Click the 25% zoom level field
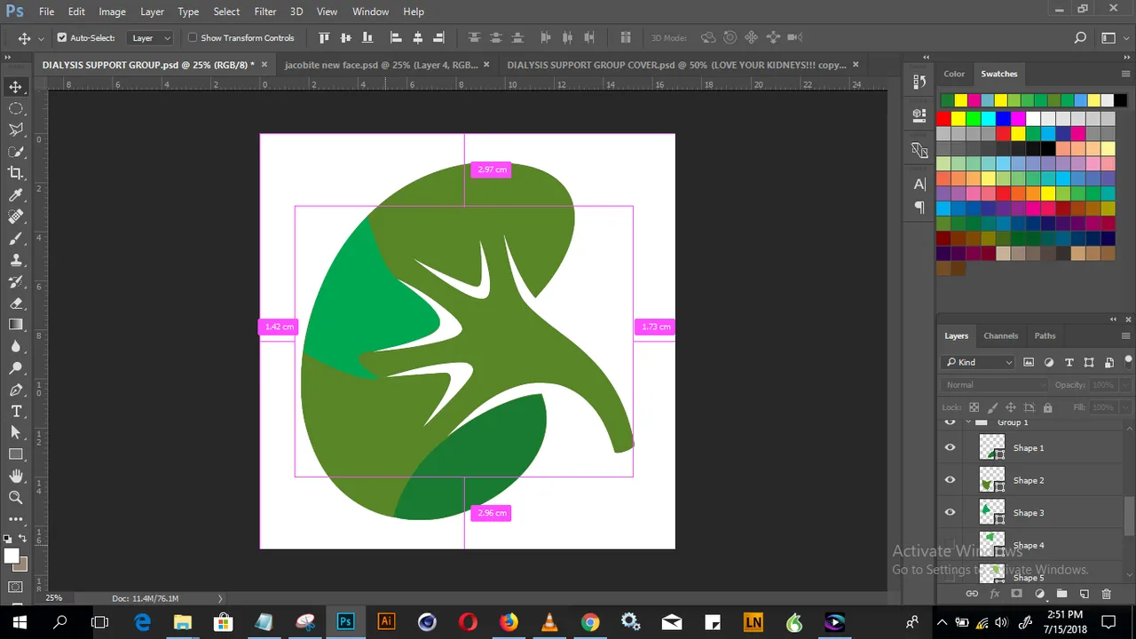 pyautogui.click(x=54, y=598)
